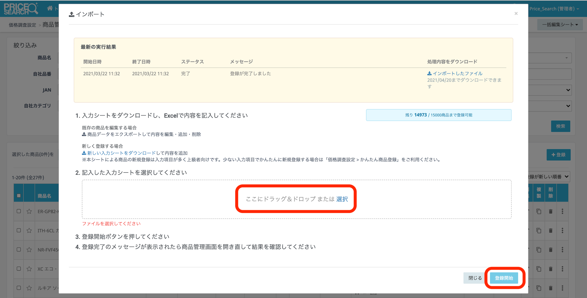Click the trash icon in first product row

pyautogui.click(x=550, y=211)
